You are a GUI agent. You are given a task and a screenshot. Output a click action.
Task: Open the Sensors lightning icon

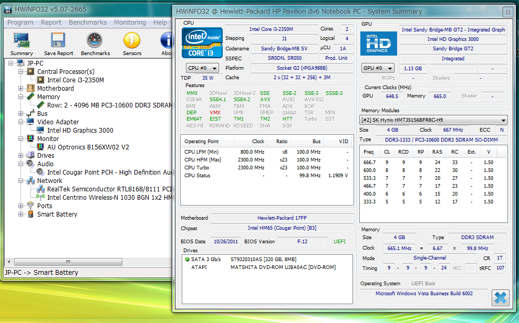[132, 41]
